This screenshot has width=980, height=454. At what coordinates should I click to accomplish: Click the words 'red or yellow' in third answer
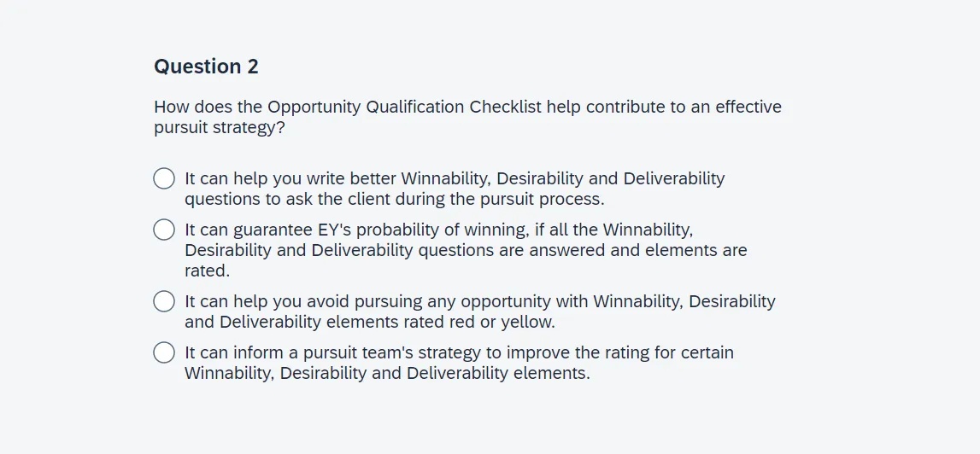pyautogui.click(x=502, y=322)
